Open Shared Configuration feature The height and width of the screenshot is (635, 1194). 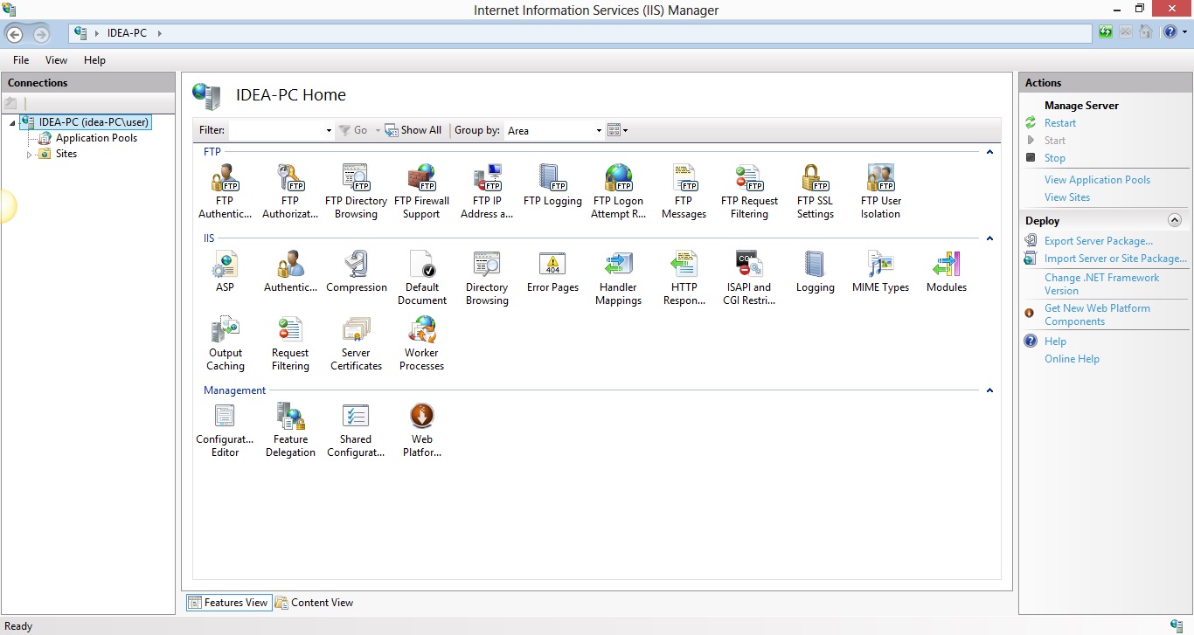pos(356,430)
